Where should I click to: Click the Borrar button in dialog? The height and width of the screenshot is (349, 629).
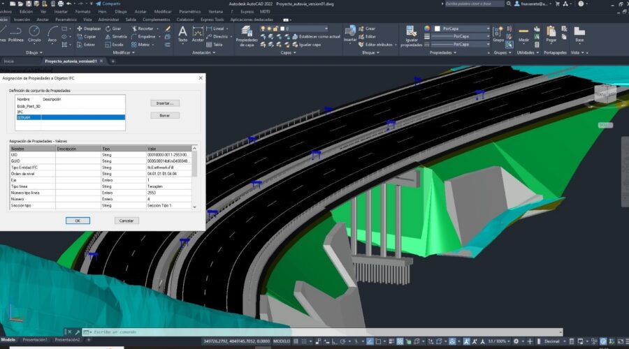(x=165, y=115)
